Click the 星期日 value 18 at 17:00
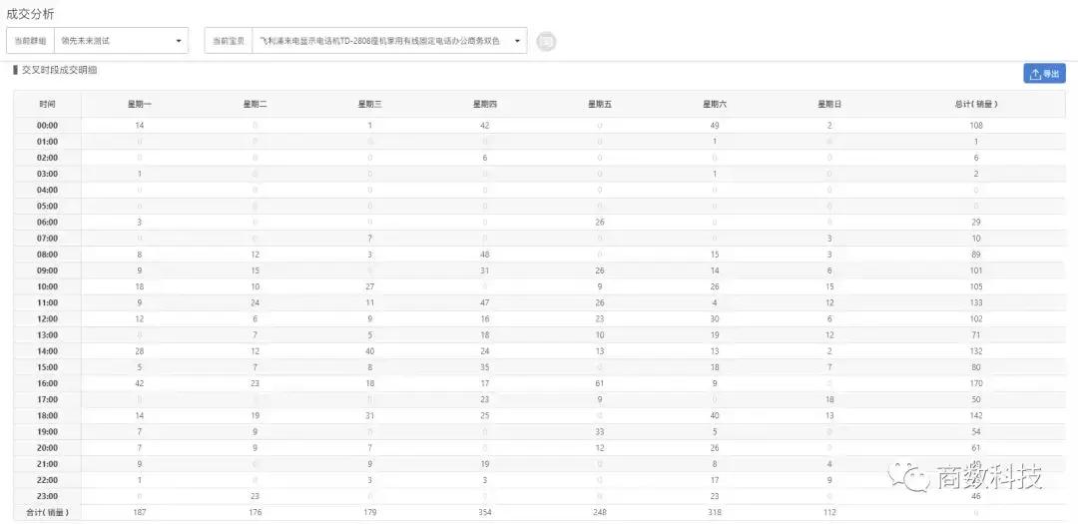1078x524 pixels. (829, 399)
